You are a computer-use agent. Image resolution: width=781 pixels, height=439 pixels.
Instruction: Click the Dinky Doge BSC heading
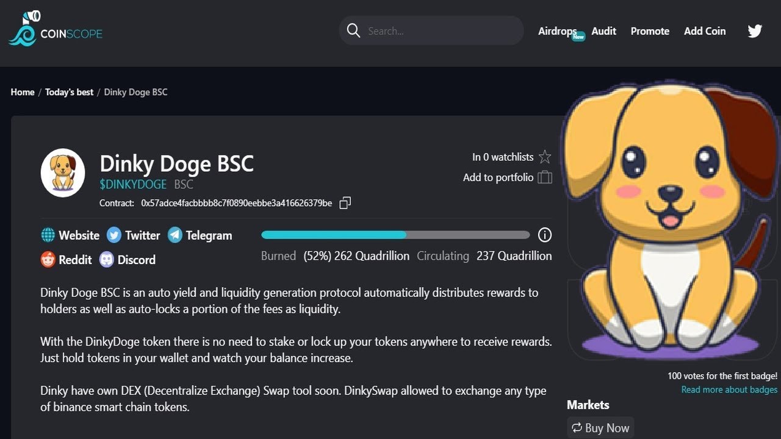(176, 163)
